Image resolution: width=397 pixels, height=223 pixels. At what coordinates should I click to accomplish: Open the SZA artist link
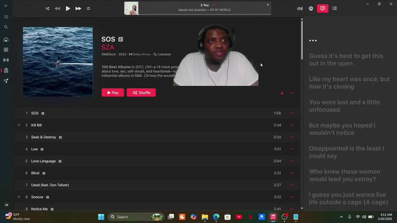pyautogui.click(x=108, y=47)
